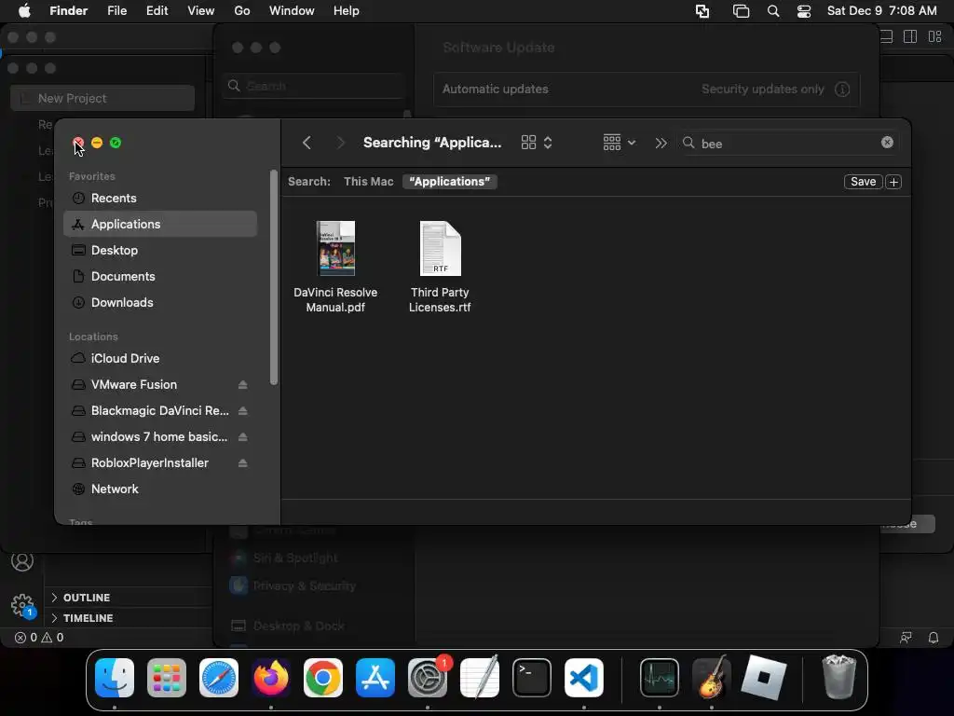
Task: Open Finder from the Dock
Action: 115,678
